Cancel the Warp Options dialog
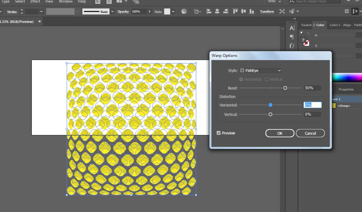 pyautogui.click(x=310, y=133)
